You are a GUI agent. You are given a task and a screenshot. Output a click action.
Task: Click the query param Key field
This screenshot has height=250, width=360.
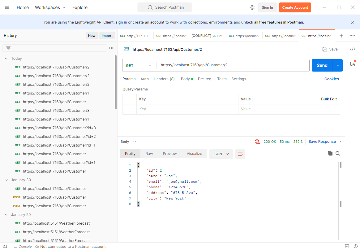(x=187, y=109)
